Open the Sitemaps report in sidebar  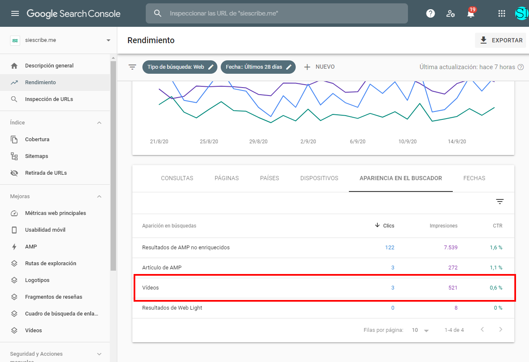tap(55, 156)
